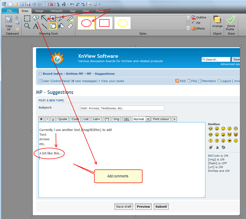Pick the red rectangle outline style
Viewport: 246px width, 219px height.
tap(104, 23)
